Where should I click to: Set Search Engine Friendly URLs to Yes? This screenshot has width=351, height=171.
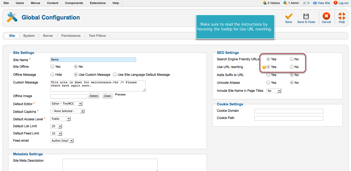[268, 59]
